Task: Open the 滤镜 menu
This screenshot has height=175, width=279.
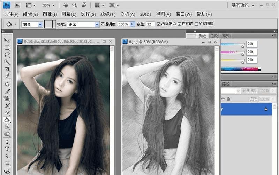Action: [x=107, y=14]
